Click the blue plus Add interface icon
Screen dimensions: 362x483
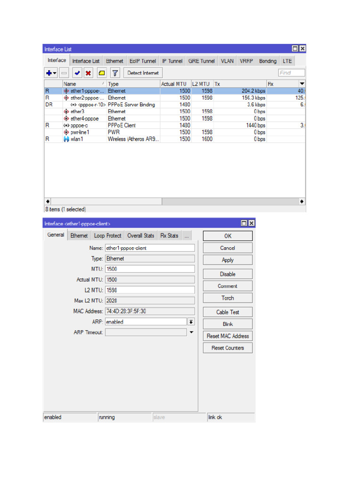point(49,73)
